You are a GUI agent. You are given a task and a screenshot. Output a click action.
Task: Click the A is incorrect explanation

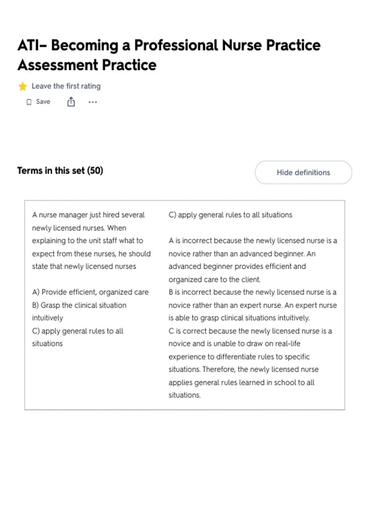(253, 260)
